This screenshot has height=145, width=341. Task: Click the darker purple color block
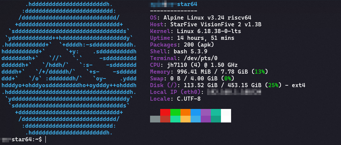tap(206, 119)
